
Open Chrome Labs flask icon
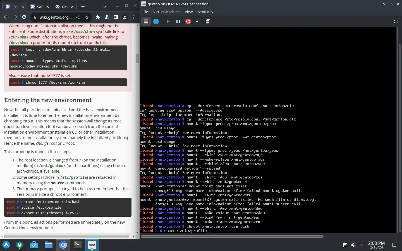[107, 17]
